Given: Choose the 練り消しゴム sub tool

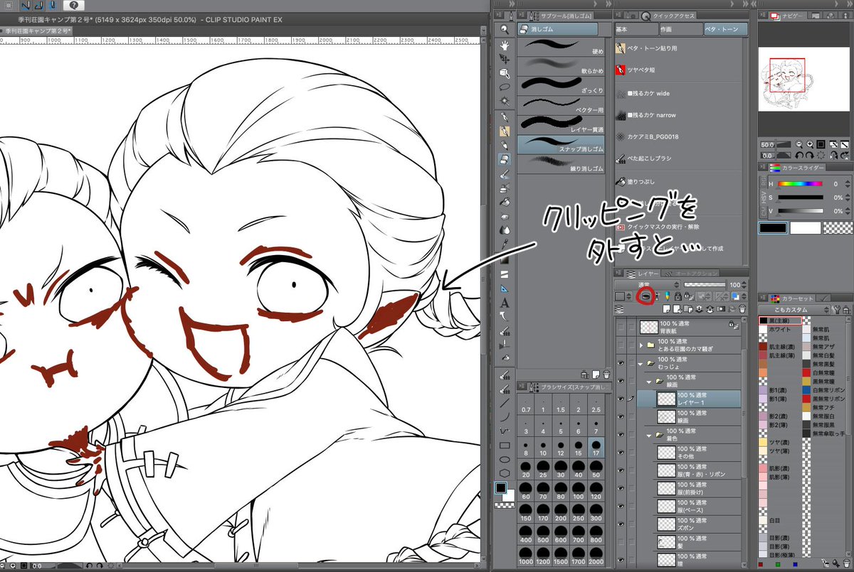Looking at the screenshot, I should [561, 165].
